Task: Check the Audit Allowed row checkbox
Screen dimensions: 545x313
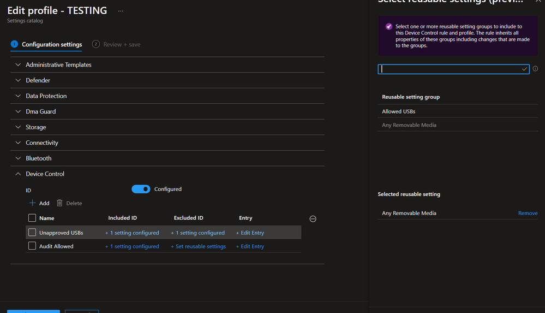Action: coord(32,246)
